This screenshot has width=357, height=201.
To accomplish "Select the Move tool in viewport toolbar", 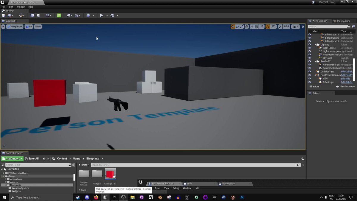I will click(233, 27).
